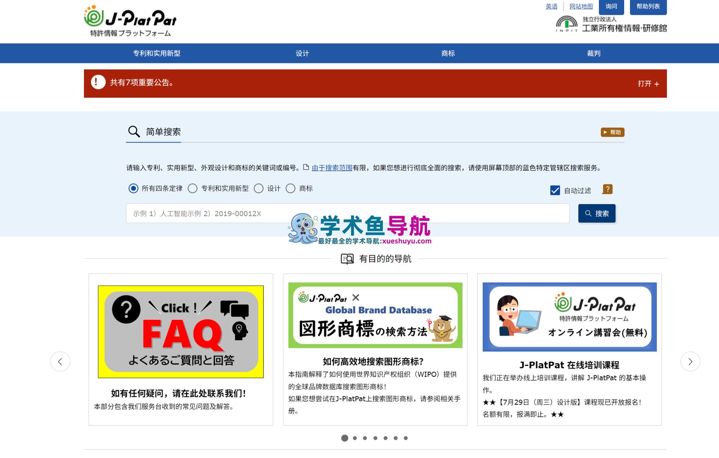This screenshot has height=458, width=719.
Task: Click the 帮助列表 button
Action: [x=648, y=7]
